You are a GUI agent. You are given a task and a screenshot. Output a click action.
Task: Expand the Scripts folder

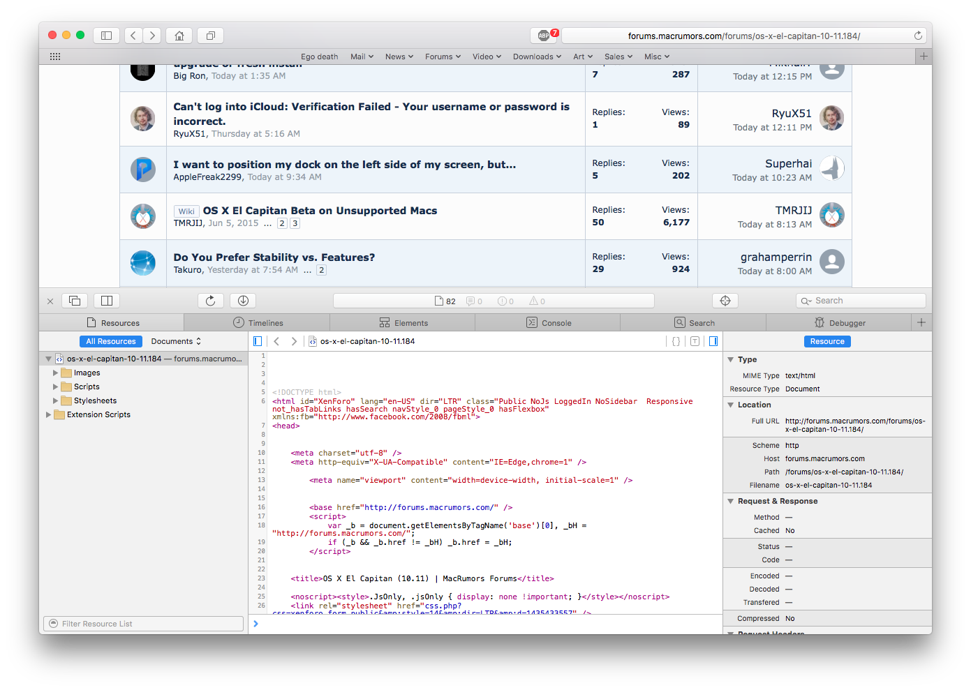56,387
